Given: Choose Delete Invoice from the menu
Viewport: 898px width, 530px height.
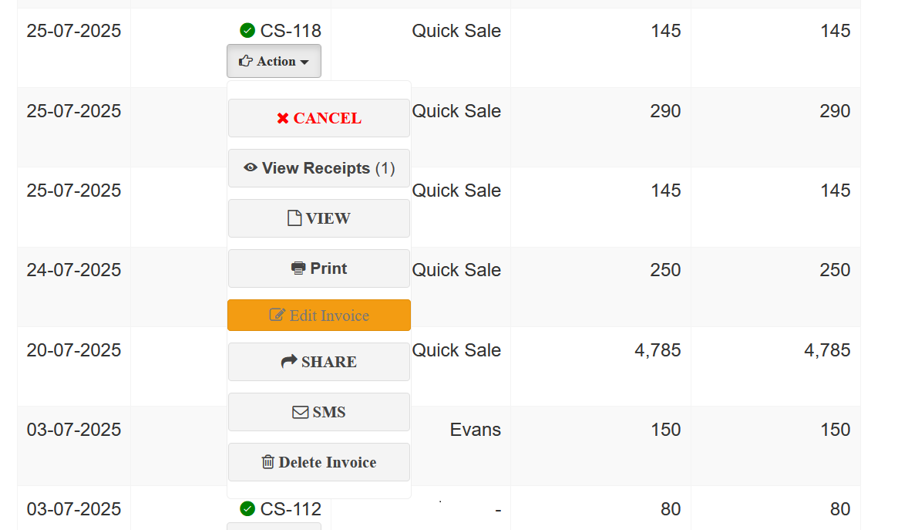Looking at the screenshot, I should 319,462.
